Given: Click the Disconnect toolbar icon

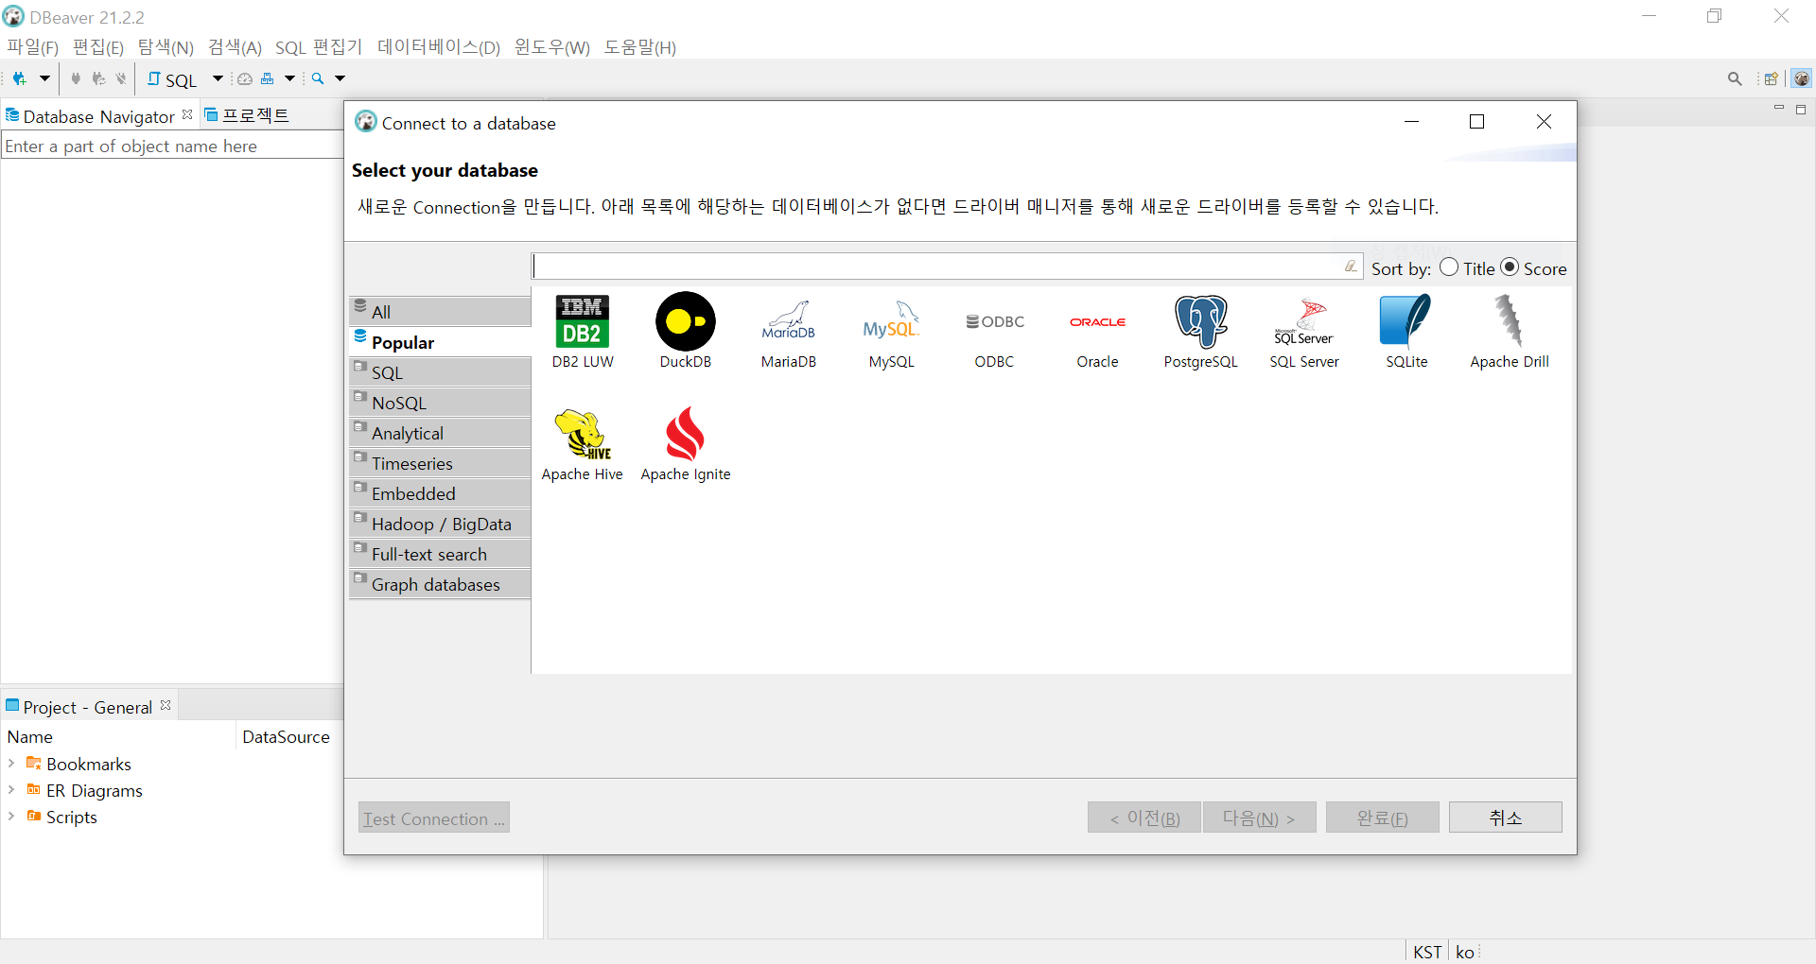Looking at the screenshot, I should 121,78.
